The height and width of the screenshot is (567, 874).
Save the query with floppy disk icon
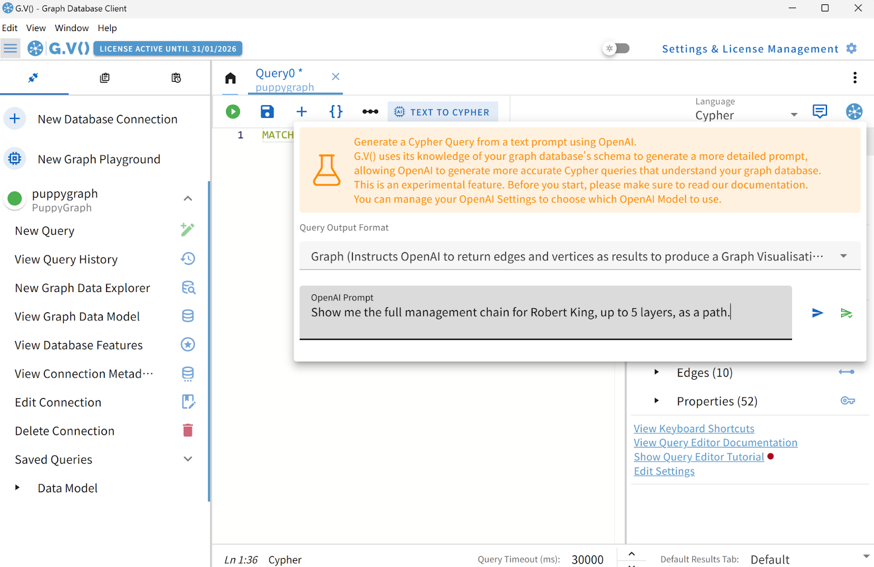(x=267, y=112)
